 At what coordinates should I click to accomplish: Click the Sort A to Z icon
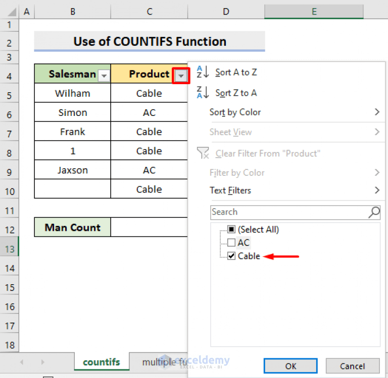203,72
